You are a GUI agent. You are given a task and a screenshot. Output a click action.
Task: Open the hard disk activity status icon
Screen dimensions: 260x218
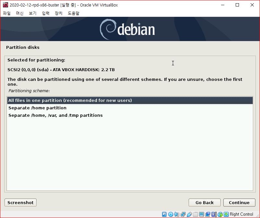(x=164, y=214)
